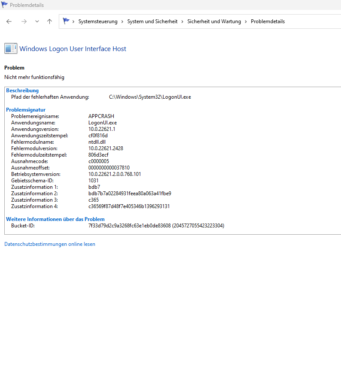Click the version value 10.0.22621.1

pos(102,129)
